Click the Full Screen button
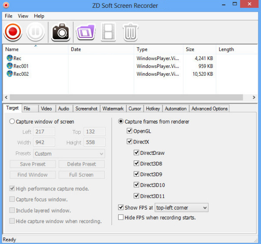Image resolution: width=261 pixels, height=244 pixels. [82, 175]
